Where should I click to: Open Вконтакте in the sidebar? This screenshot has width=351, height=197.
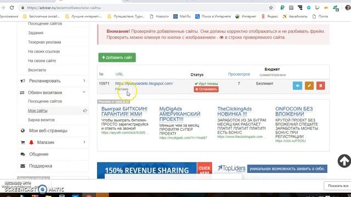point(37,70)
